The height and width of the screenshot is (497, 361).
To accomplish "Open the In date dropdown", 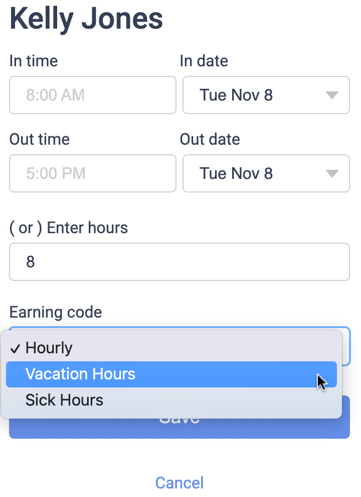I will (266, 95).
